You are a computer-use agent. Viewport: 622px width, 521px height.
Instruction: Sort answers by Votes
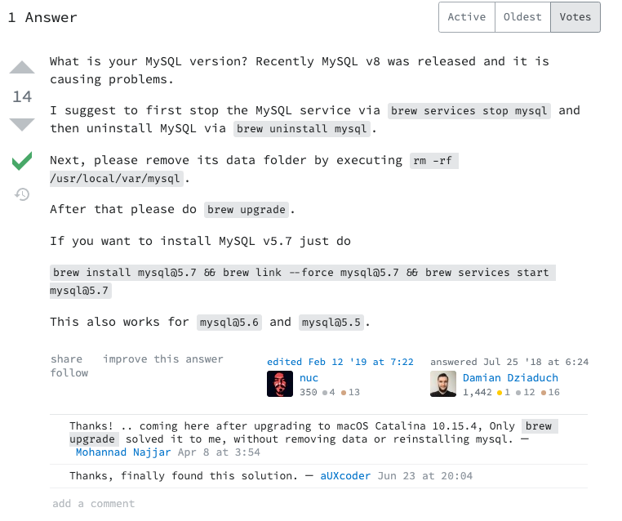(x=575, y=17)
